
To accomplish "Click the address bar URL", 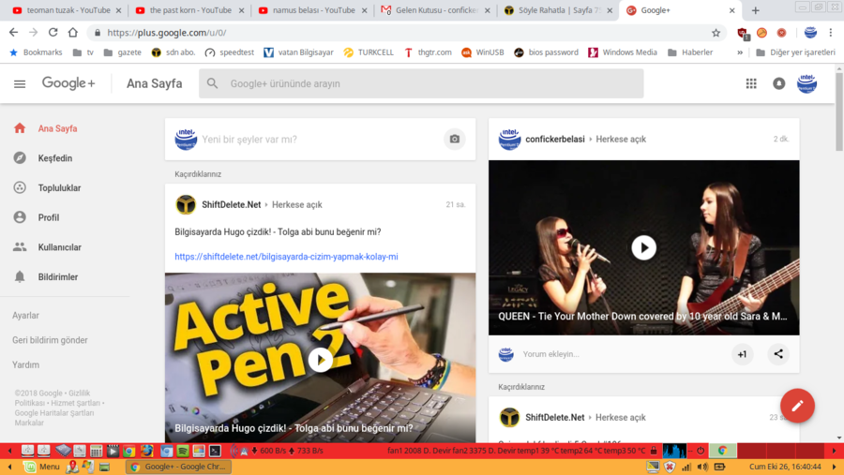I will click(x=166, y=33).
